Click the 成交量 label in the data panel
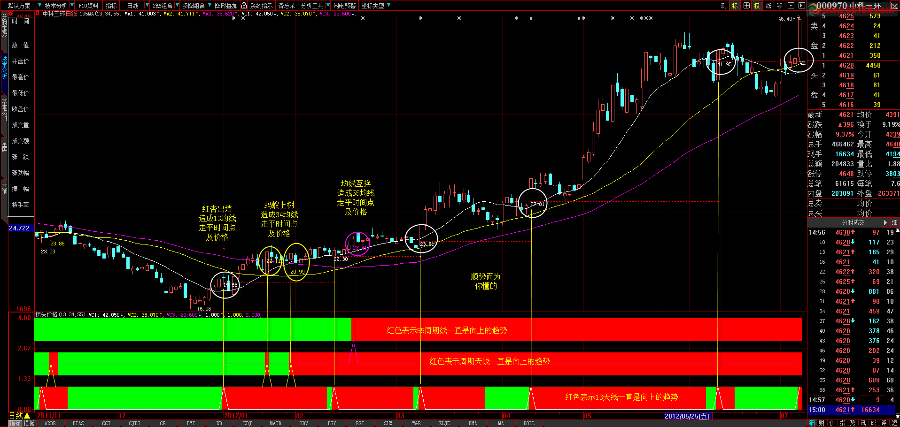The image size is (900, 427). (x=20, y=125)
